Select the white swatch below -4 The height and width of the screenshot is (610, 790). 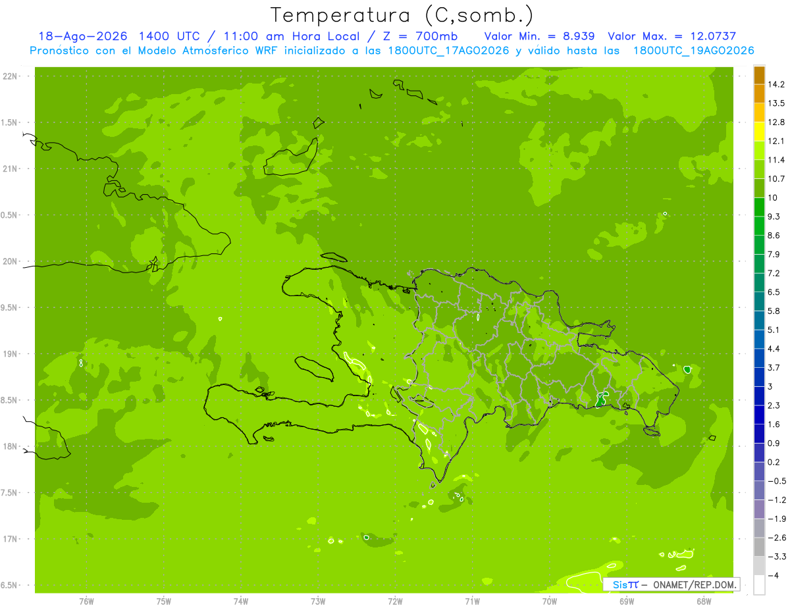click(x=759, y=584)
